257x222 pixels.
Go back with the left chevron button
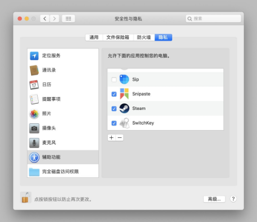pyautogui.click(x=45, y=18)
